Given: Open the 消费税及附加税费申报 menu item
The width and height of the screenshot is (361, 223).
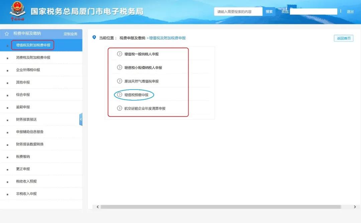Looking at the screenshot, I should 33,58.
